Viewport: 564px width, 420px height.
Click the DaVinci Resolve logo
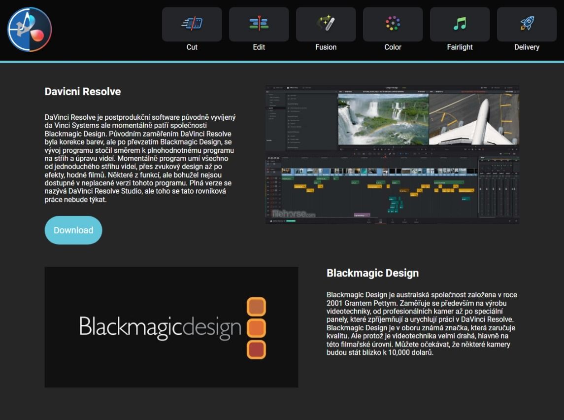pos(30,30)
